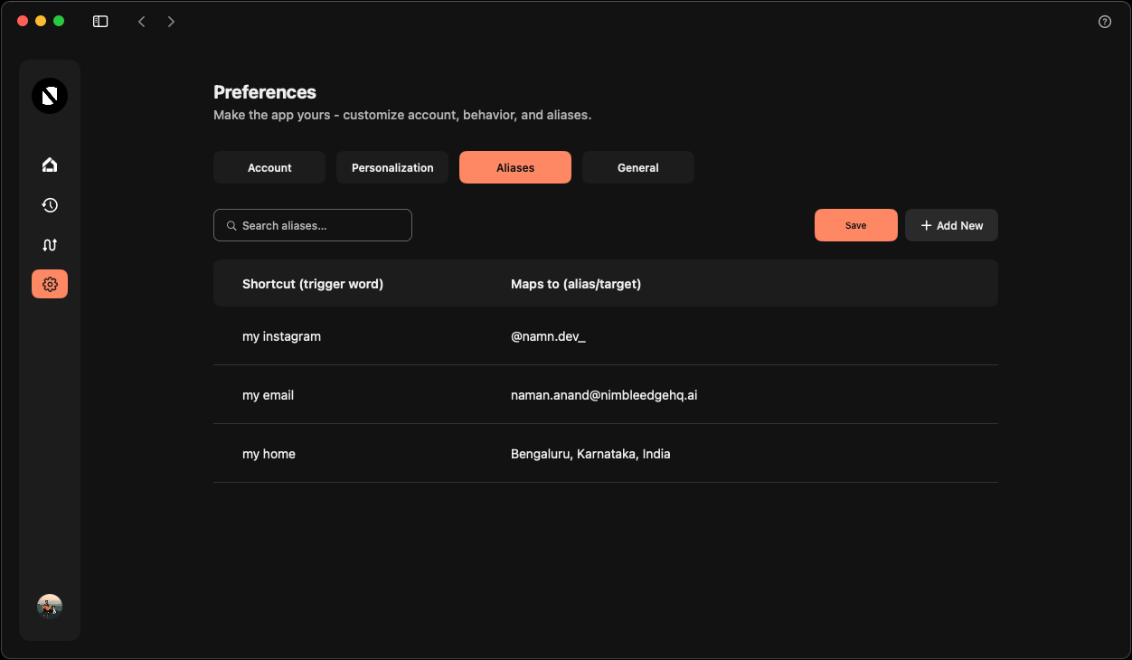
Task: Select the Aliases tab
Action: coord(515,167)
